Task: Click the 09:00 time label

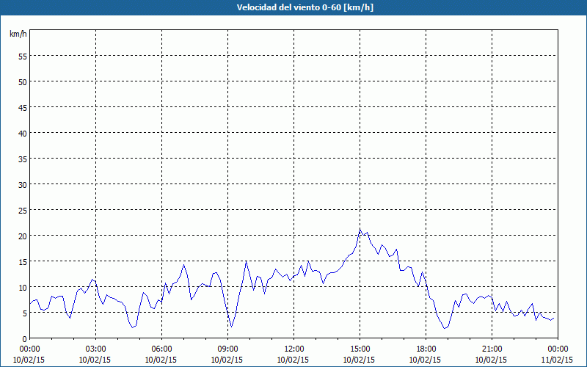Action: coord(228,349)
